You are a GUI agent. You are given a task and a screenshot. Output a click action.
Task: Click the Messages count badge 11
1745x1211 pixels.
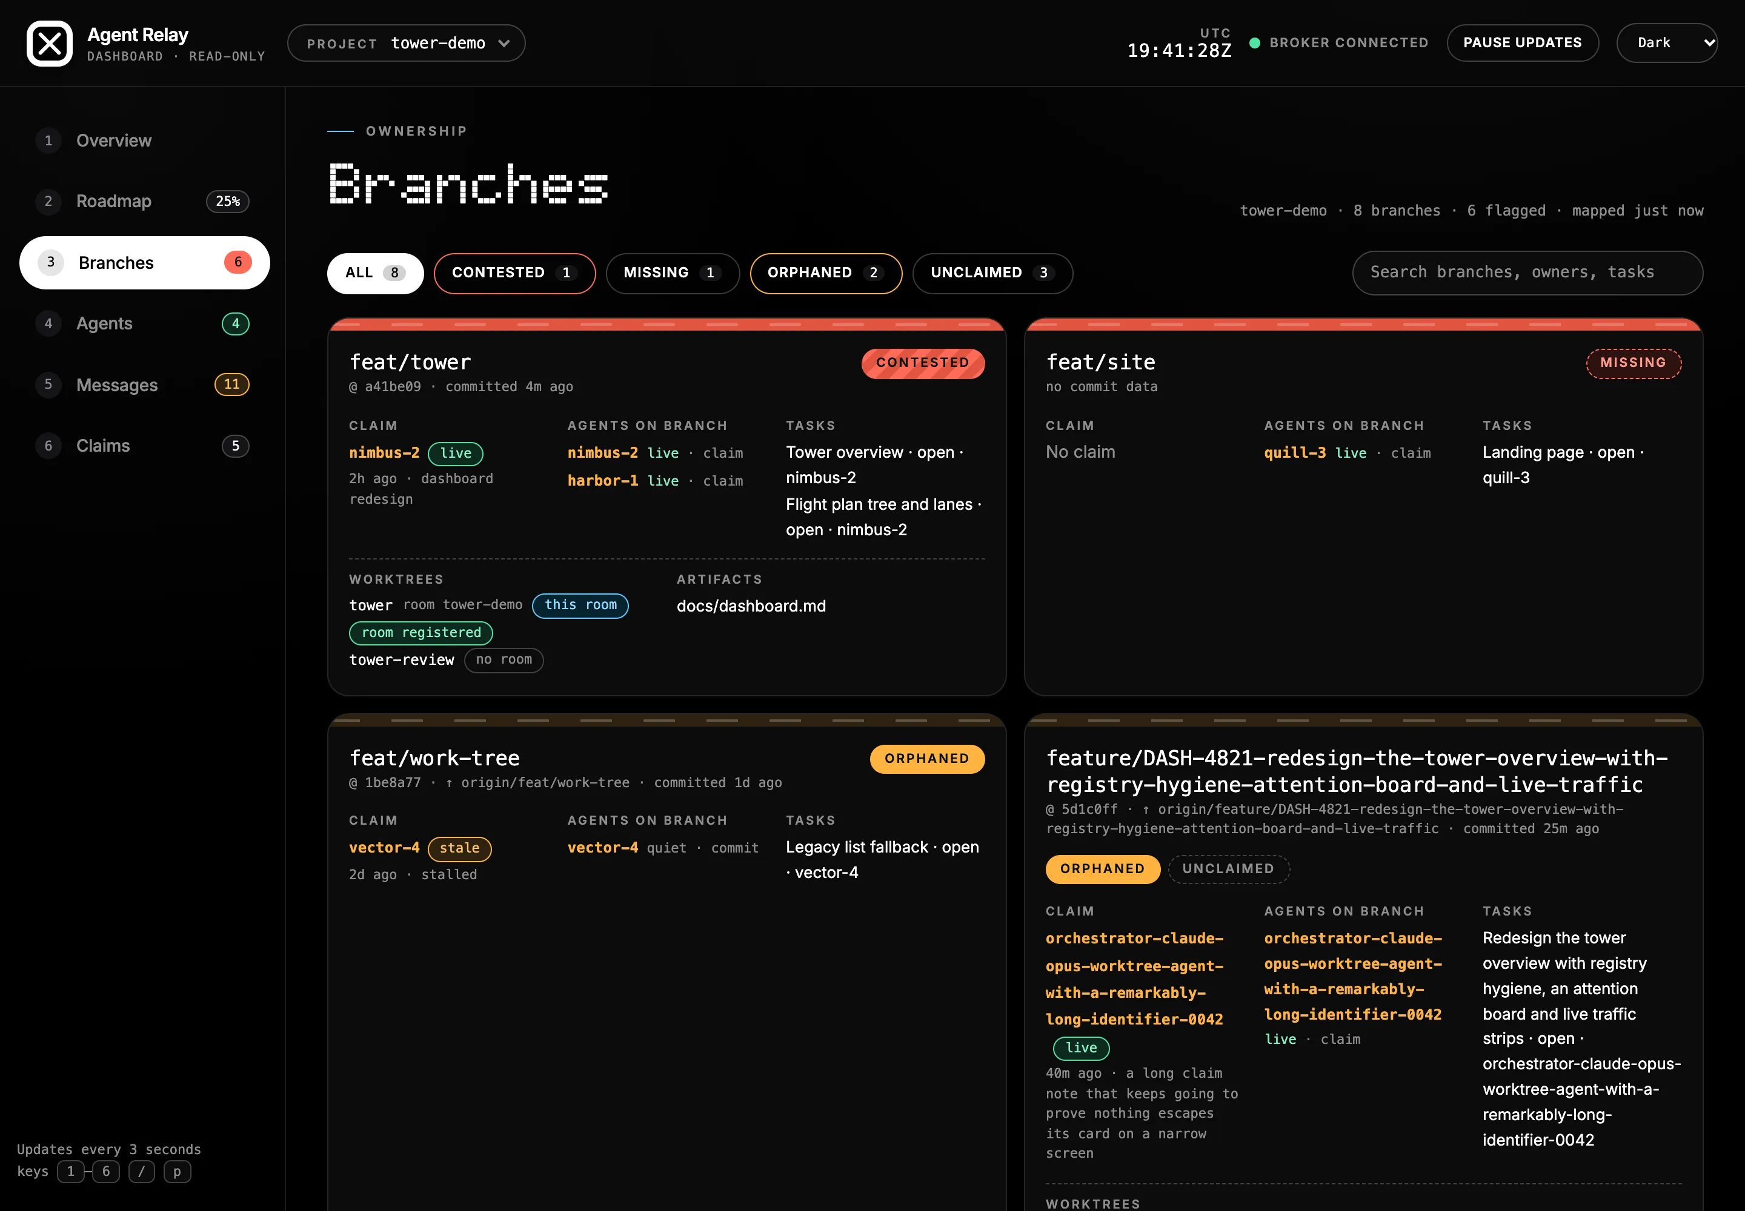pyautogui.click(x=231, y=384)
